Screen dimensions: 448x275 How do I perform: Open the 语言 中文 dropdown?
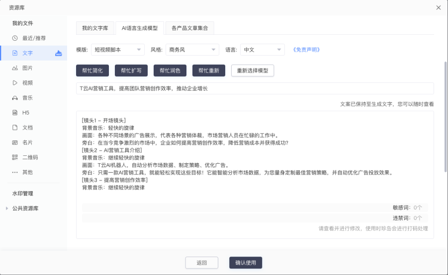262,50
